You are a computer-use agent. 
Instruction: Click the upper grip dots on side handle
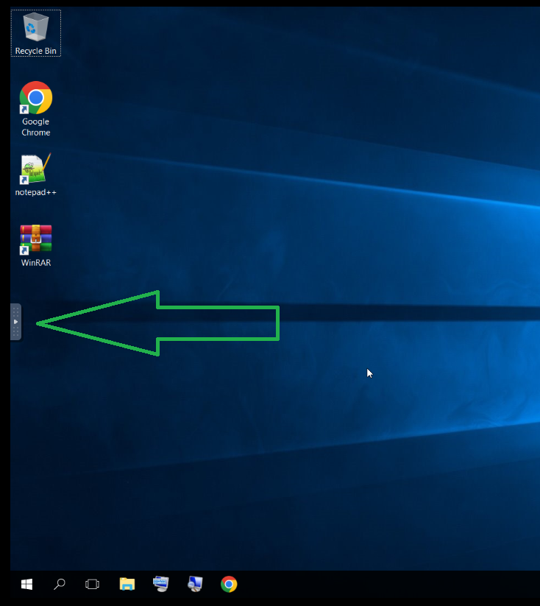15,312
